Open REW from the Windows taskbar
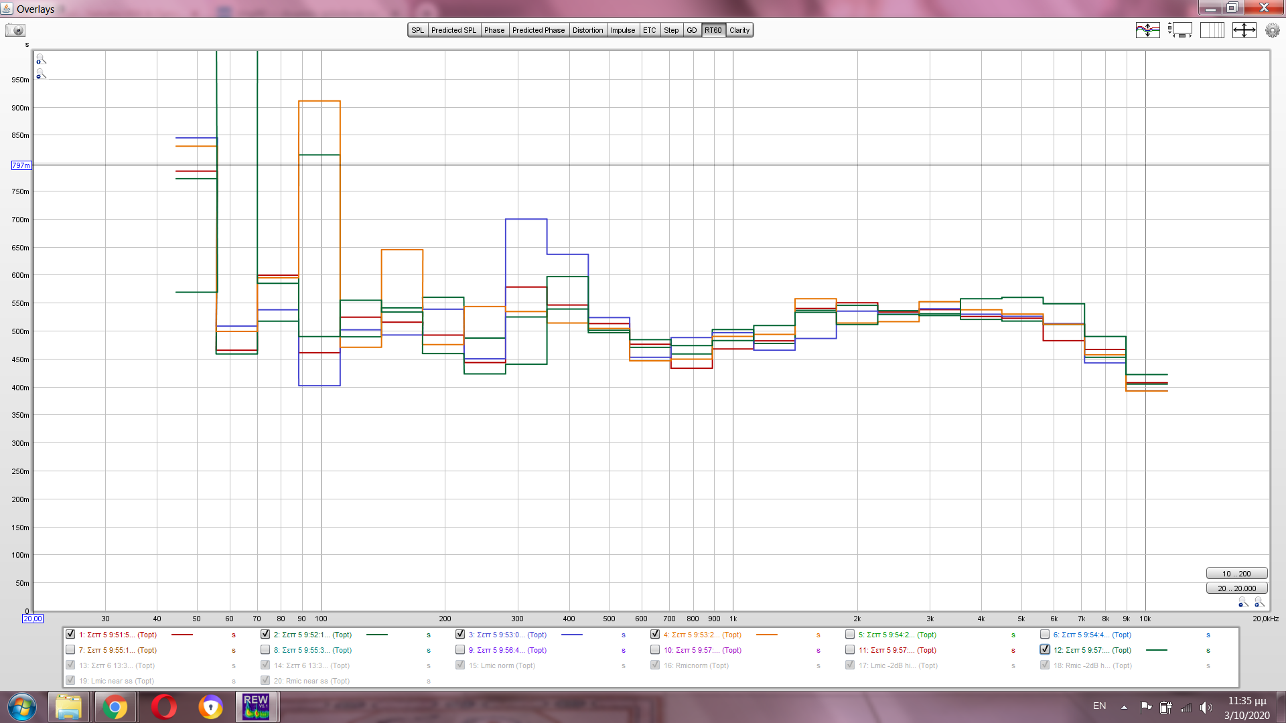1286x723 pixels. [x=256, y=707]
